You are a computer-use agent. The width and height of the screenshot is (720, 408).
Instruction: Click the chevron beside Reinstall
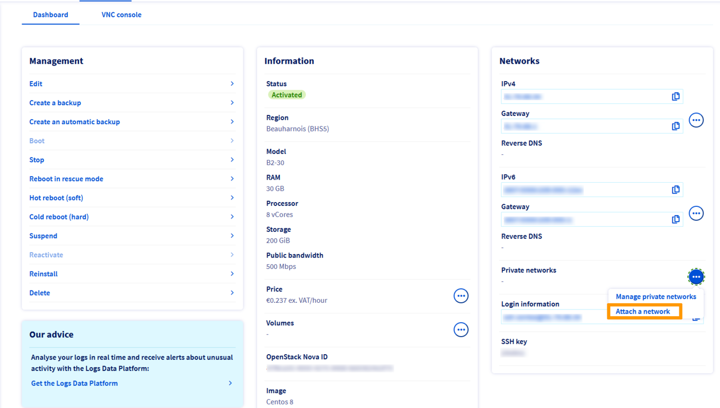[232, 274]
